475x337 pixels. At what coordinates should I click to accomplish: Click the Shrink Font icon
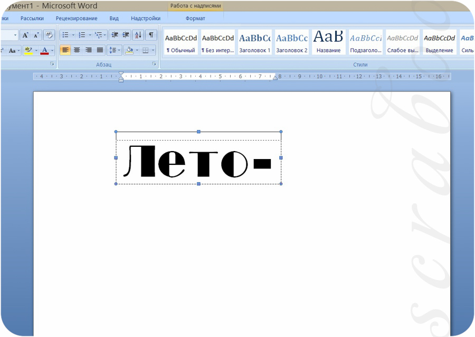pyautogui.click(x=36, y=35)
